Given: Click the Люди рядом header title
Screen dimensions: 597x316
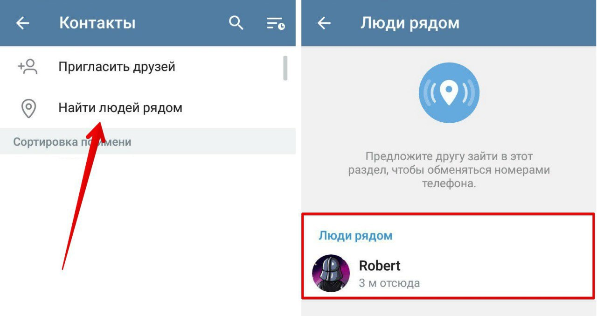Looking at the screenshot, I should coord(410,23).
